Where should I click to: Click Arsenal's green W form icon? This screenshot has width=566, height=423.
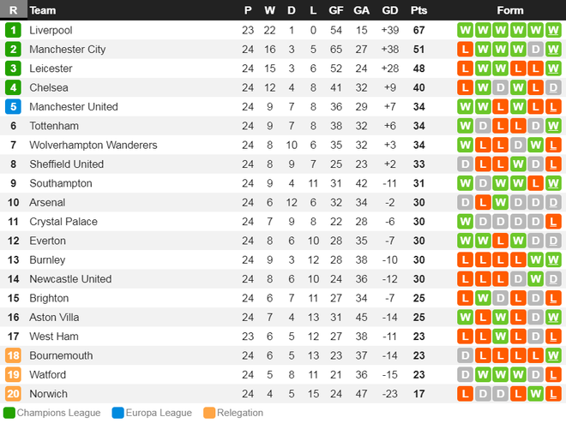[500, 202]
